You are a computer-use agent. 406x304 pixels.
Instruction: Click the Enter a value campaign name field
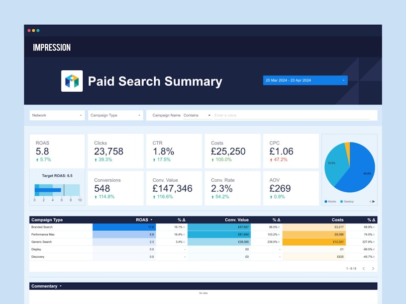292,115
